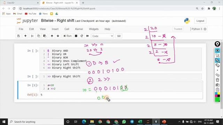223x125 pixels.
Task: Open the color palette grid
Action: coord(217,94)
